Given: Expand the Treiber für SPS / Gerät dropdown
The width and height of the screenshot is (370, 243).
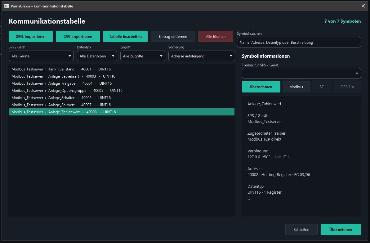Looking at the screenshot, I should [301, 74].
